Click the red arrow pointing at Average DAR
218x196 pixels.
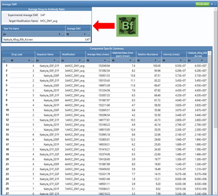click(104, 25)
